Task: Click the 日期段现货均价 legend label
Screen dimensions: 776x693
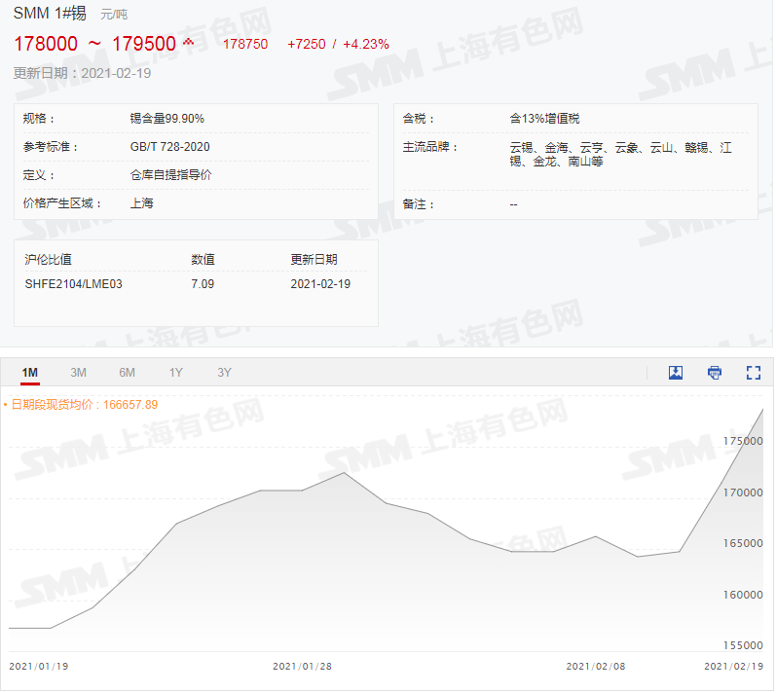Action: (x=82, y=404)
